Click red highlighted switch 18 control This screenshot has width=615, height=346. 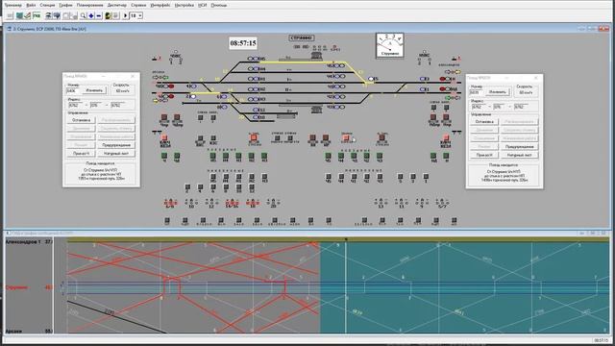pyautogui.click(x=252, y=203)
